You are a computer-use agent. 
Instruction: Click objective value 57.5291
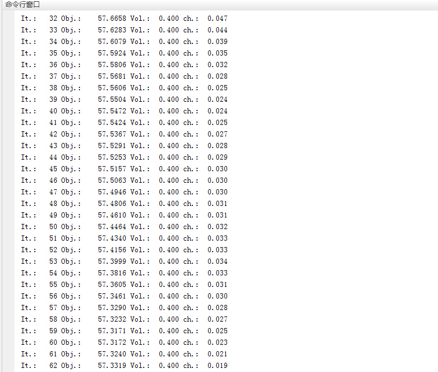coord(112,146)
